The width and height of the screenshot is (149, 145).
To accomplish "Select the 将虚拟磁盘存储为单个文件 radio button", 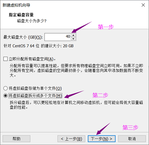I will [6, 88].
